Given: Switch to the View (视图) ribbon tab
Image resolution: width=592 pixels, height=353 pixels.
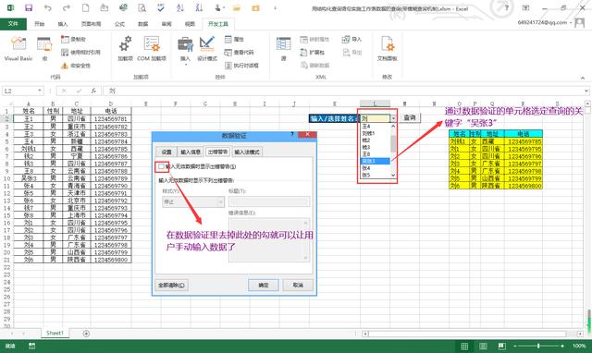Looking at the screenshot, I should (190, 24).
